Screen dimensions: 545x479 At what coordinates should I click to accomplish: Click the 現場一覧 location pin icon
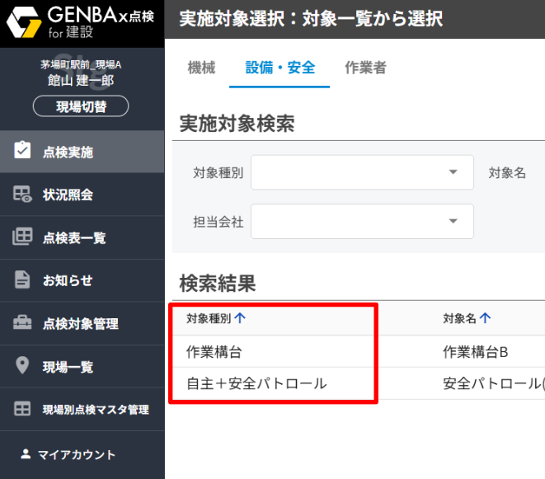(x=22, y=366)
